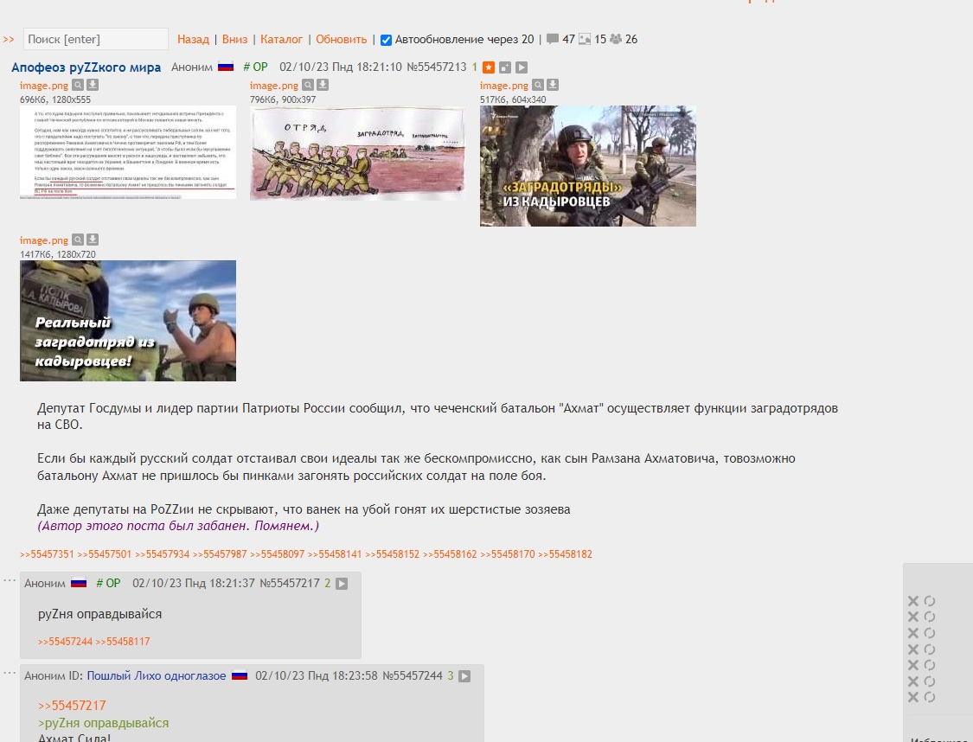973x742 pixels.
Task: Follow reply link >>55458097
Action: pos(278,554)
